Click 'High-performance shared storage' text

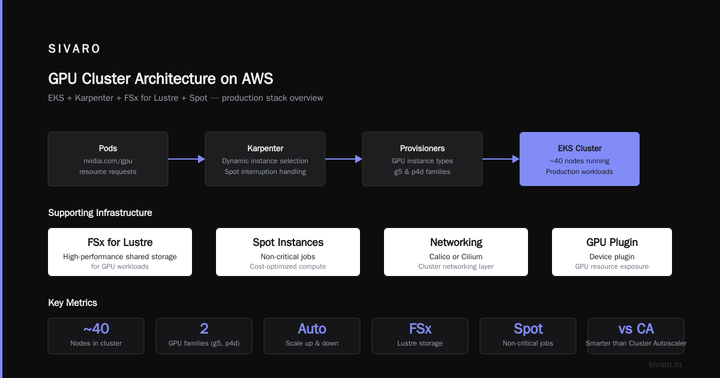click(120, 257)
